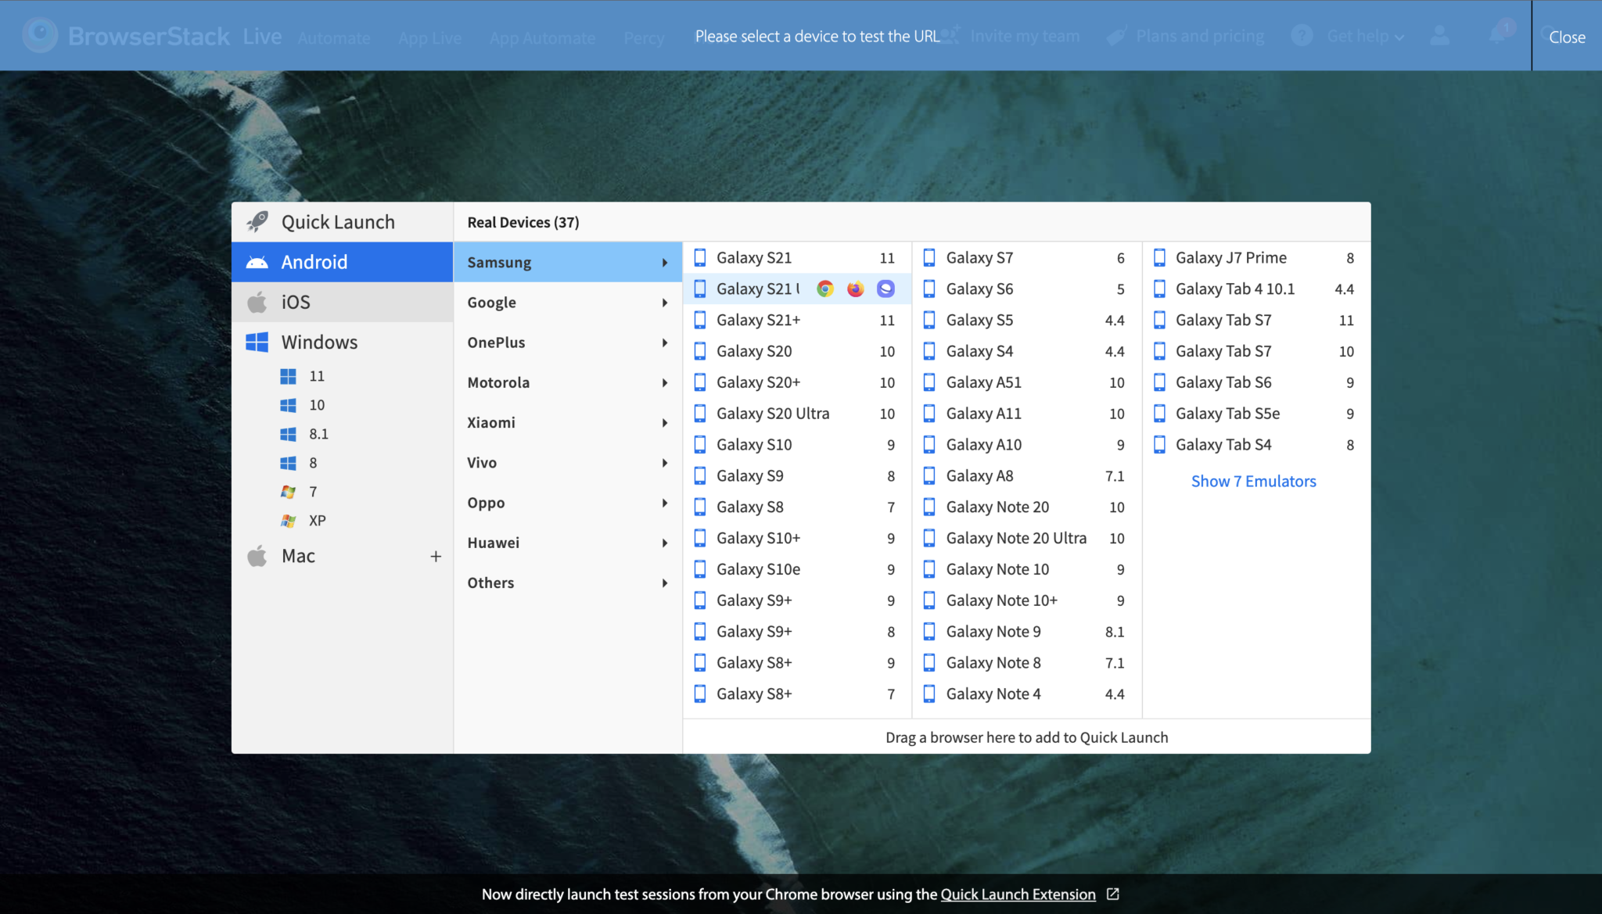The height and width of the screenshot is (914, 1602).
Task: Switch to the App Automate menu
Action: 542,37
